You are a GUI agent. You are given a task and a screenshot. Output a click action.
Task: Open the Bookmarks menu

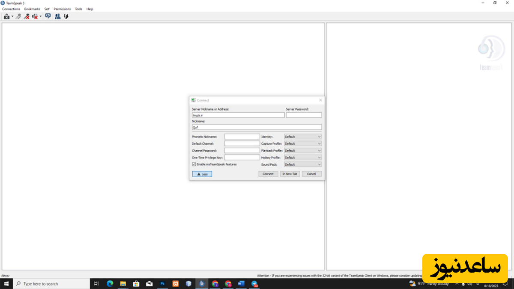(x=32, y=9)
